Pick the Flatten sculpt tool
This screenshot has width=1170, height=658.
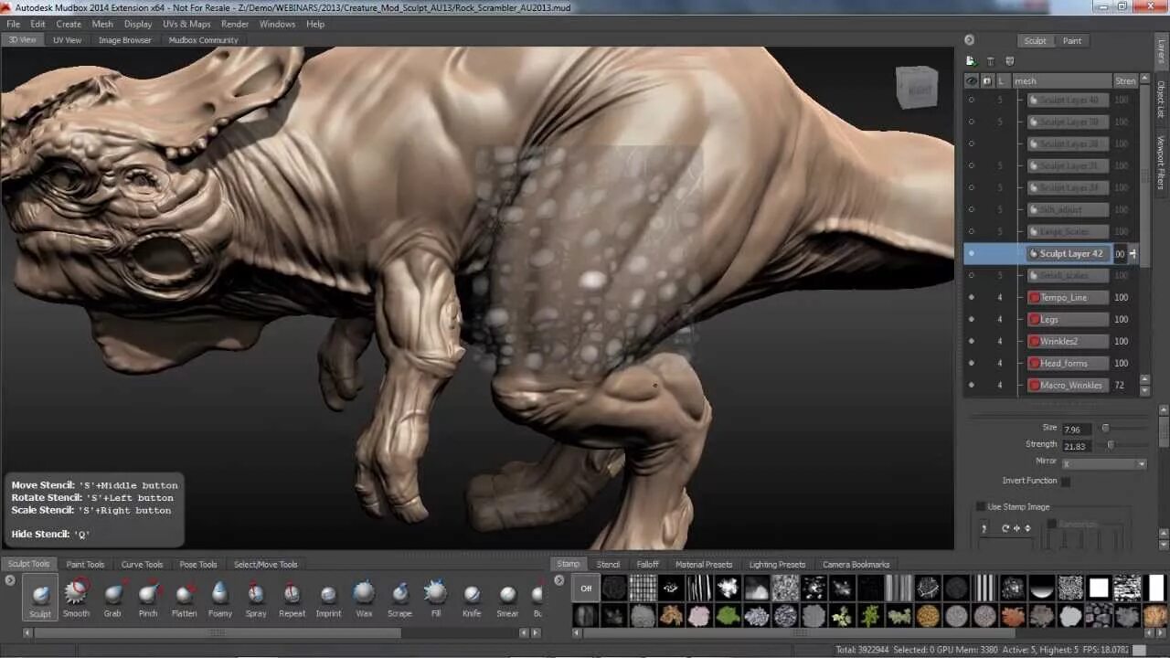coord(184,598)
